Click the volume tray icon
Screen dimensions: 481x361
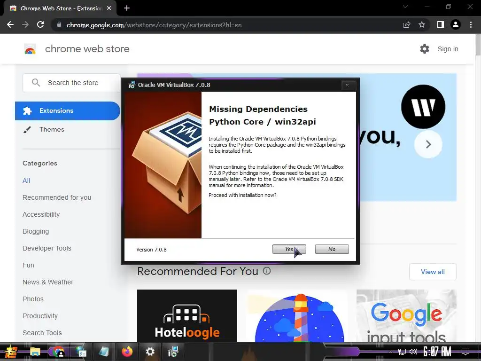click(x=413, y=352)
